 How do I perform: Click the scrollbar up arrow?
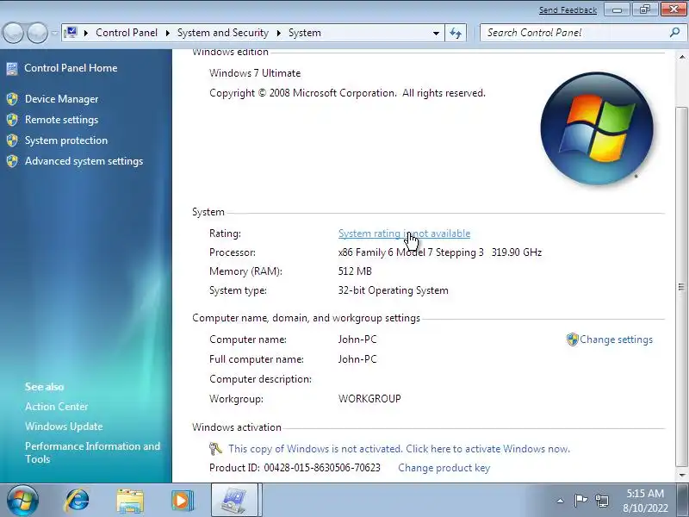pos(681,57)
